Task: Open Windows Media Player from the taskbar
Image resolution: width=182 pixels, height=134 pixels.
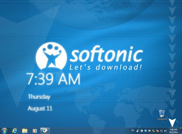Action: [35, 131]
